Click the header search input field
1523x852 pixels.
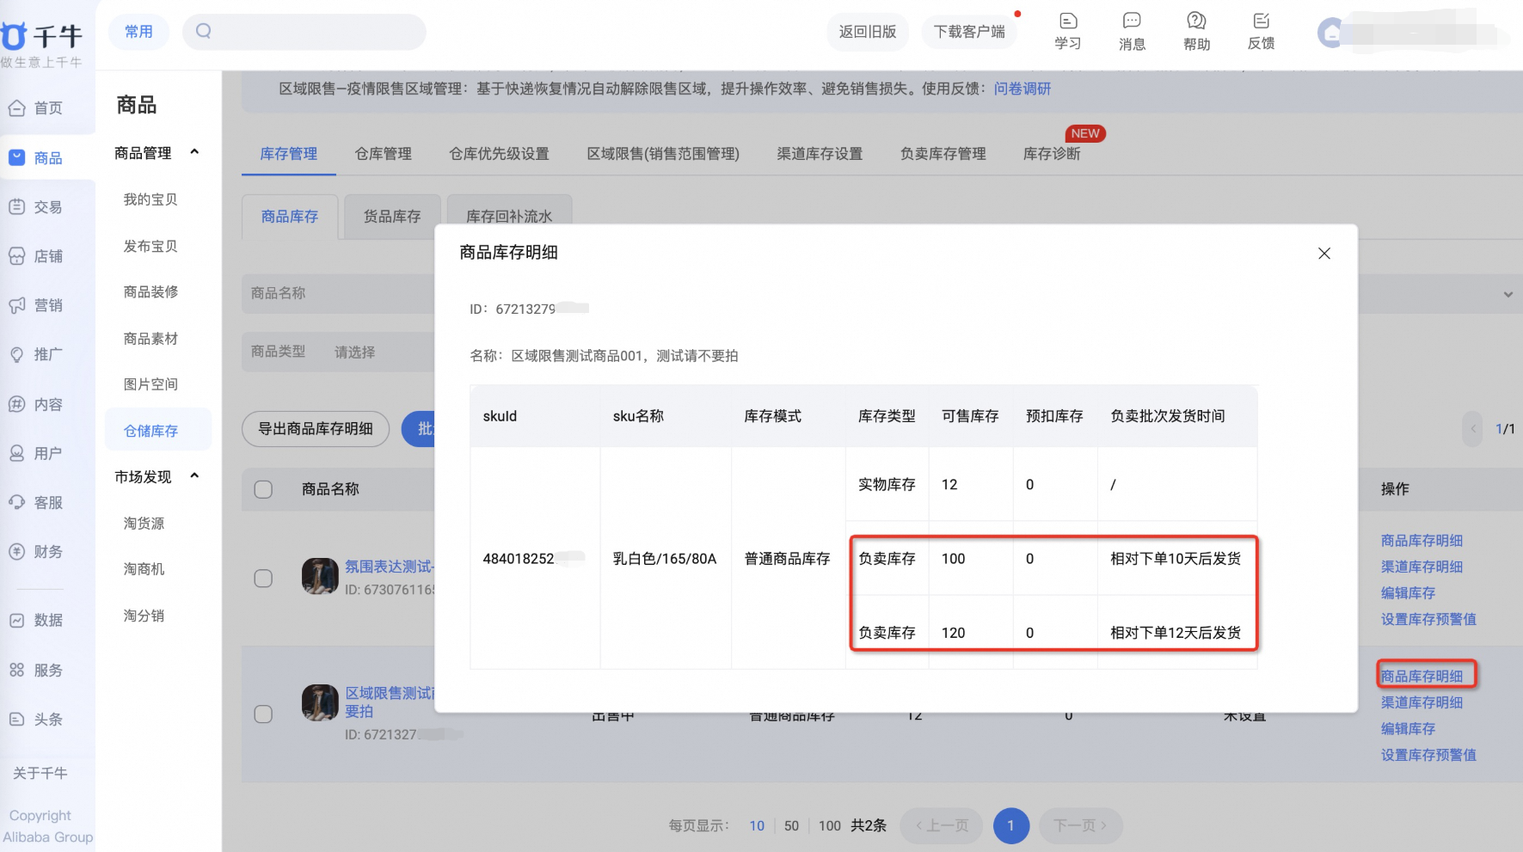[x=304, y=32]
